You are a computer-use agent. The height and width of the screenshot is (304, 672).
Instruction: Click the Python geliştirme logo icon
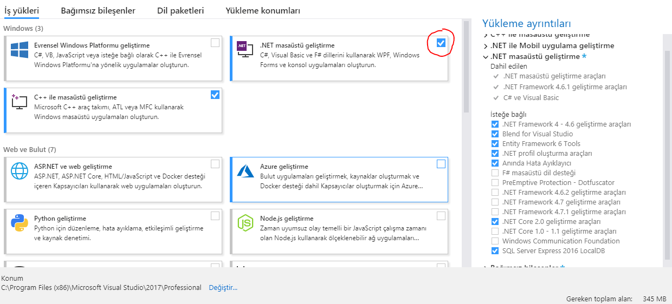pos(20,222)
